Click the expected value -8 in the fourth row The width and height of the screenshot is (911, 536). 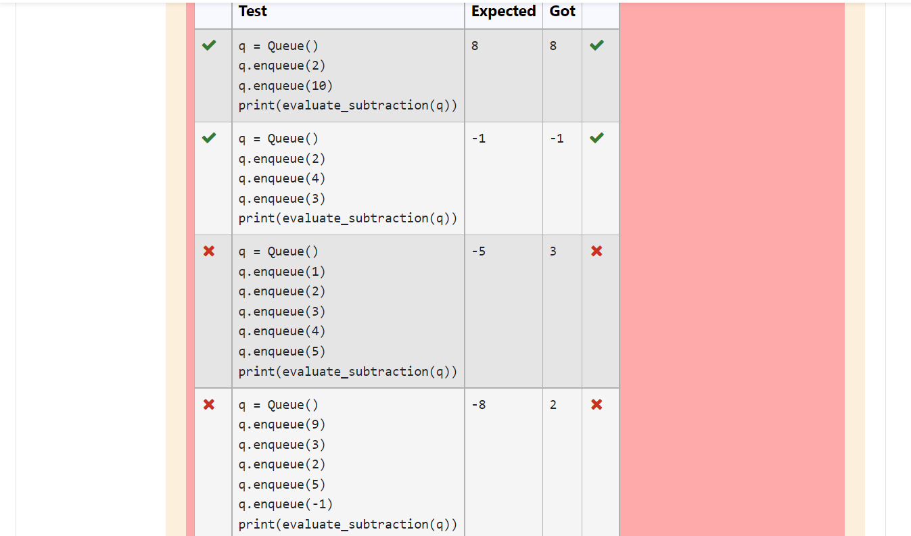pos(478,404)
